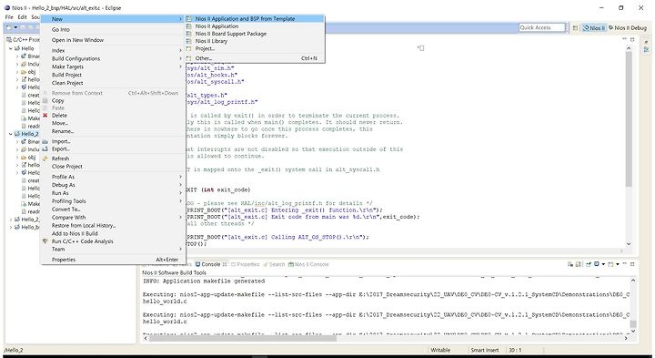
Task: Click the Smart Insert status field
Action: point(485,350)
